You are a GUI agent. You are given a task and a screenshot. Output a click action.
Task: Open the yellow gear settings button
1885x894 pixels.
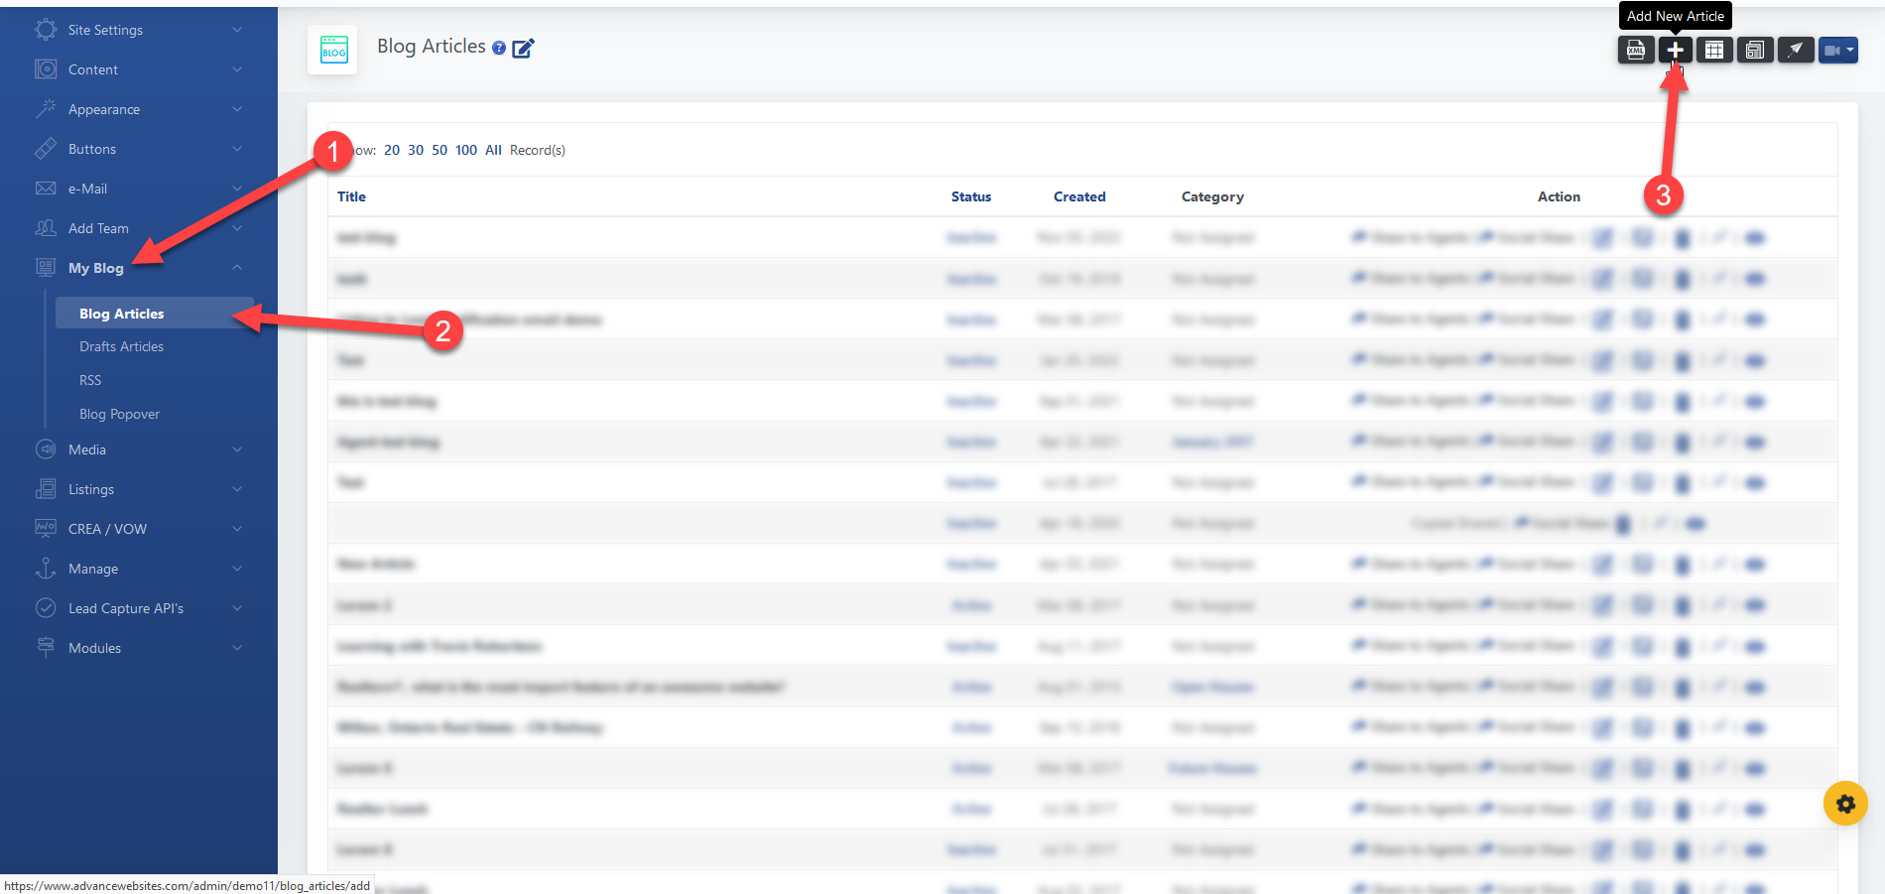[1844, 804]
